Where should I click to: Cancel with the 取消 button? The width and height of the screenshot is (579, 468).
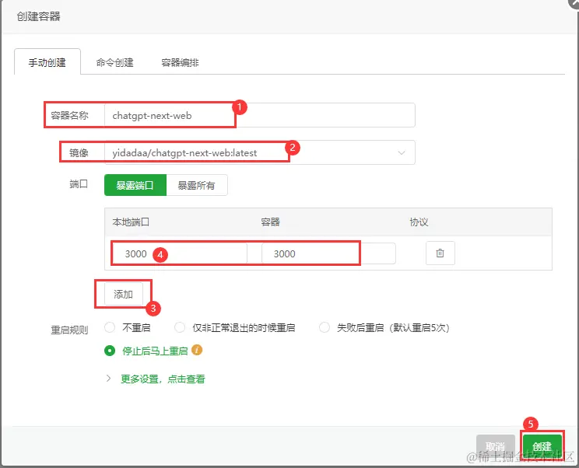coord(495,446)
